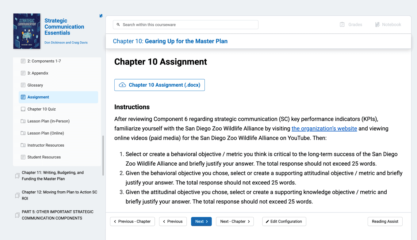
Task: Expand Chapter 12: Moving from Plan to Action
Action: point(59,195)
